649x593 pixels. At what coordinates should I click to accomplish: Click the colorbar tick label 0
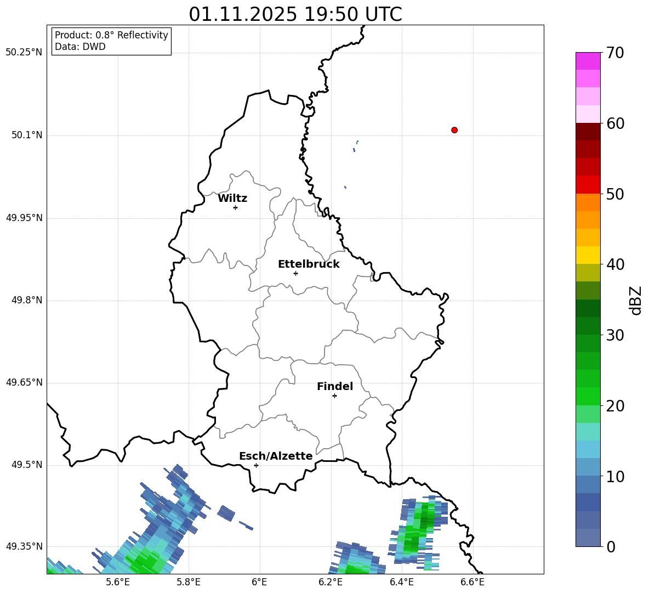611,546
